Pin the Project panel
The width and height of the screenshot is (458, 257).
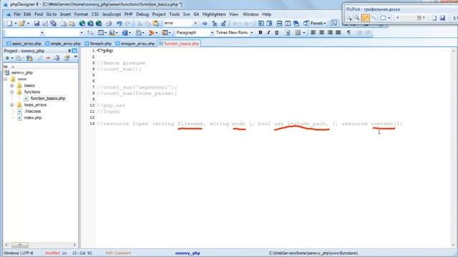point(69,51)
